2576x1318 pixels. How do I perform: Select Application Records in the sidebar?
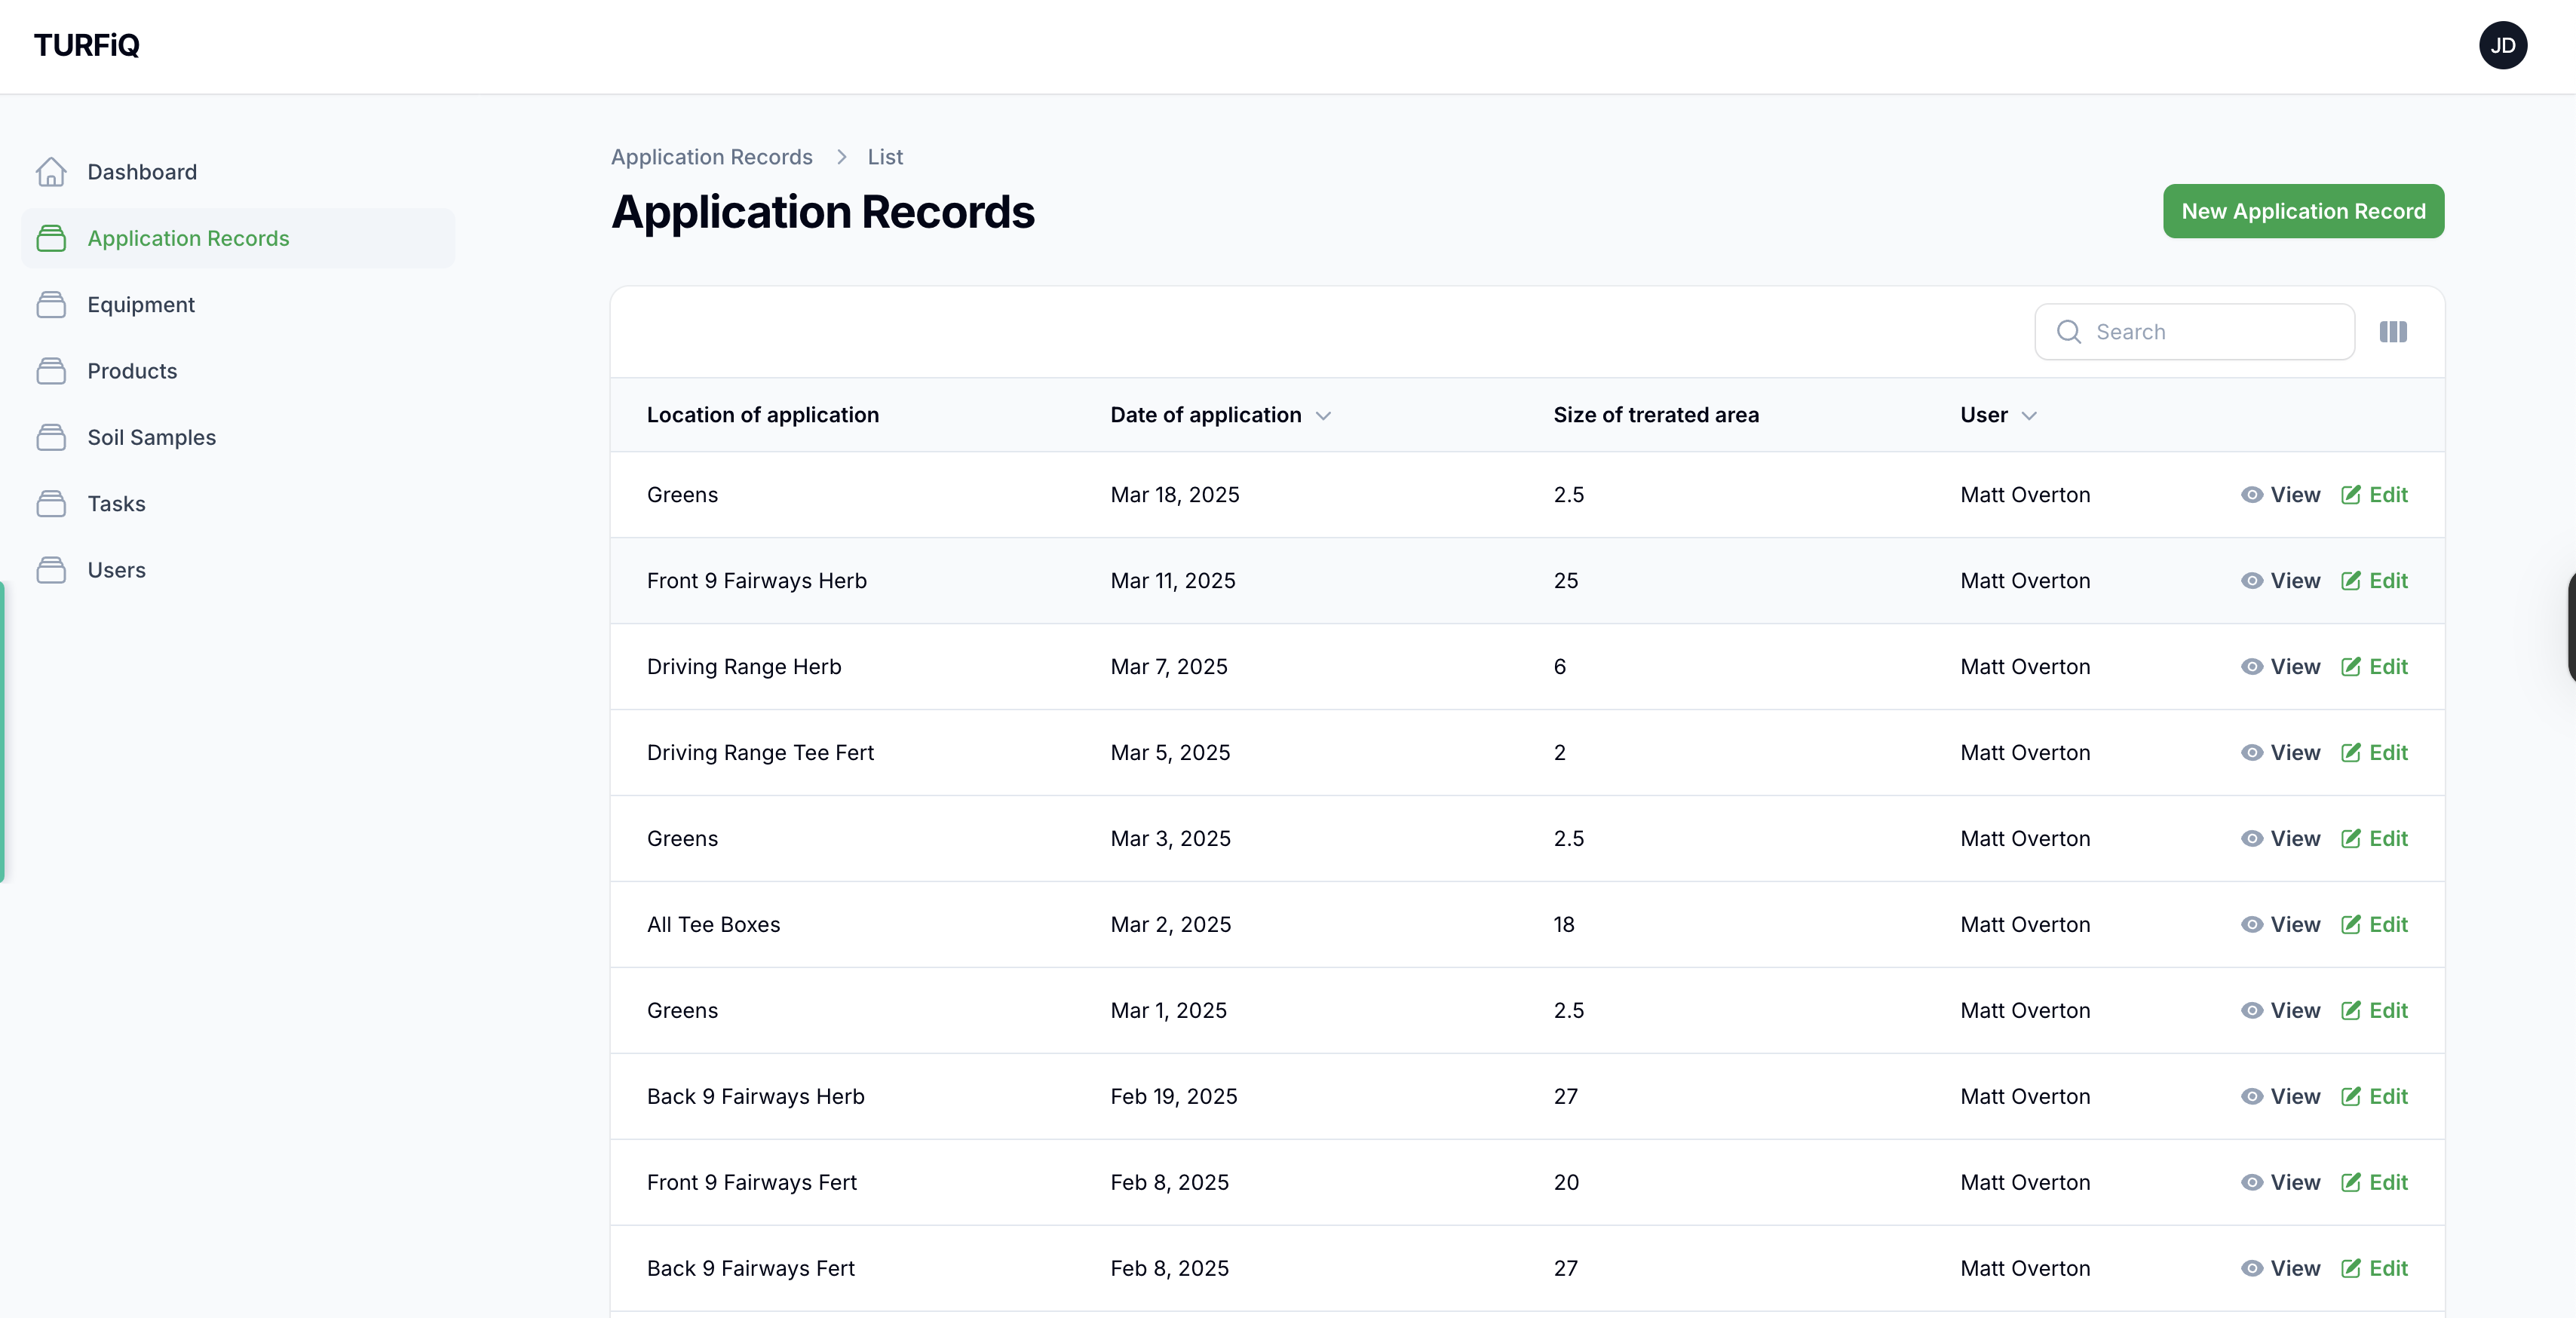point(187,238)
